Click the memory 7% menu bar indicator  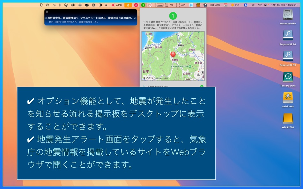[x=169, y=5]
